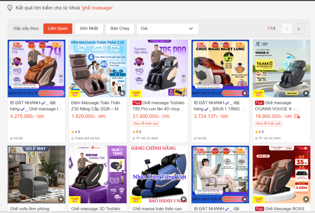Sort results by Liên Quan
Screen dimensions: 315x213
click(x=58, y=28)
